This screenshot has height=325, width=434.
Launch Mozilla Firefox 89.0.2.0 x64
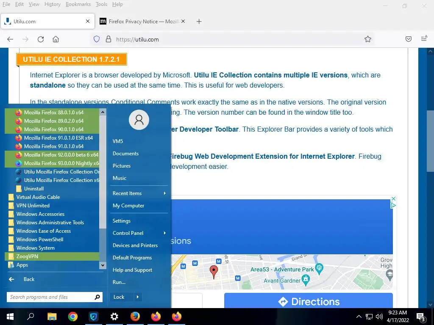pyautogui.click(x=52, y=121)
